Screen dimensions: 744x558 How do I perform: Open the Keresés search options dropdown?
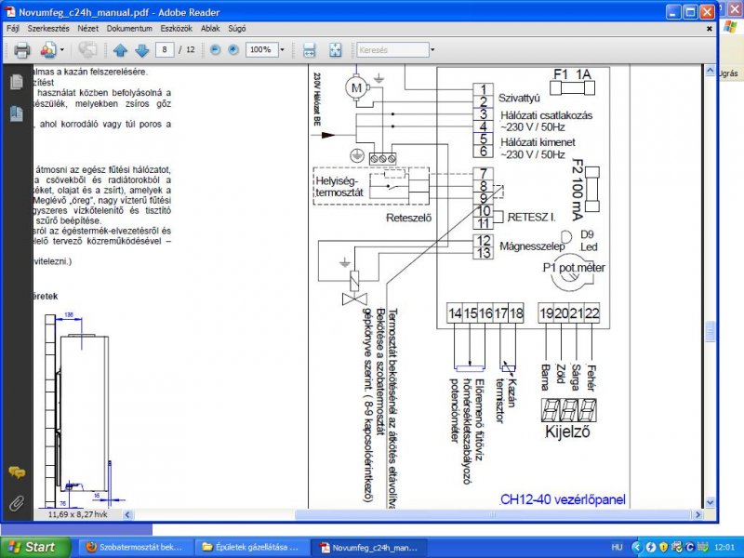tap(432, 50)
